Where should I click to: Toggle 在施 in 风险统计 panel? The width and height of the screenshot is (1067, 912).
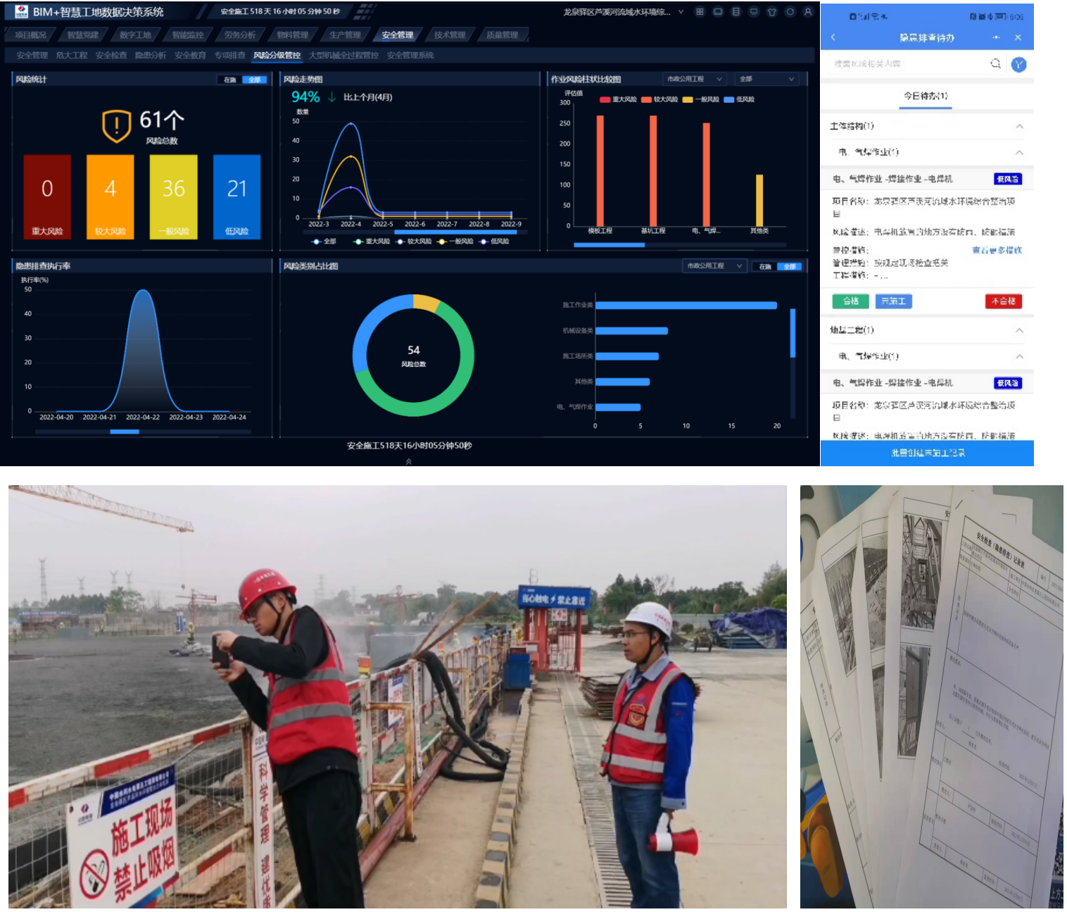(230, 80)
